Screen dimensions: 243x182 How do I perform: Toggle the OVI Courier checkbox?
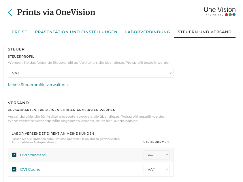coord(14,169)
